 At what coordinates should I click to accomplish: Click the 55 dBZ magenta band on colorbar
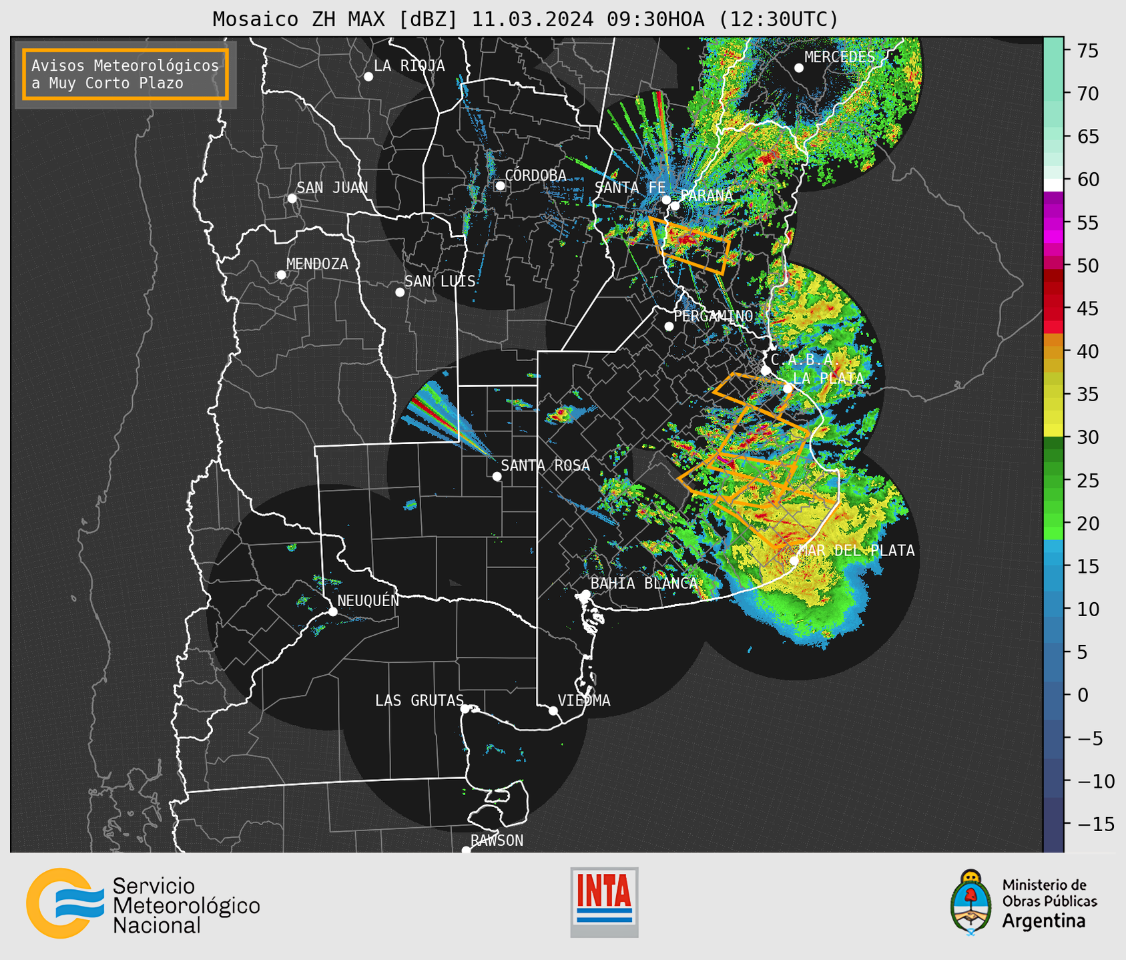(x=1053, y=222)
